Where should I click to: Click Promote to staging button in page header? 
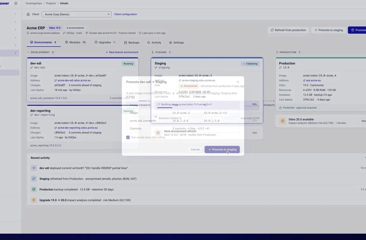[x=329, y=30]
